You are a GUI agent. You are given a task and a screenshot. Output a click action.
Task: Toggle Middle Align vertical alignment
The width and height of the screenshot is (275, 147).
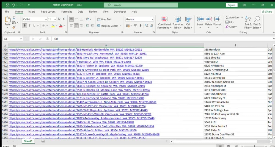(76, 19)
